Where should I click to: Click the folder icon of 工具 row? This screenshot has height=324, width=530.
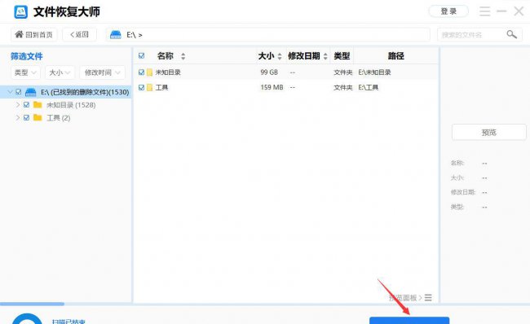click(149, 87)
